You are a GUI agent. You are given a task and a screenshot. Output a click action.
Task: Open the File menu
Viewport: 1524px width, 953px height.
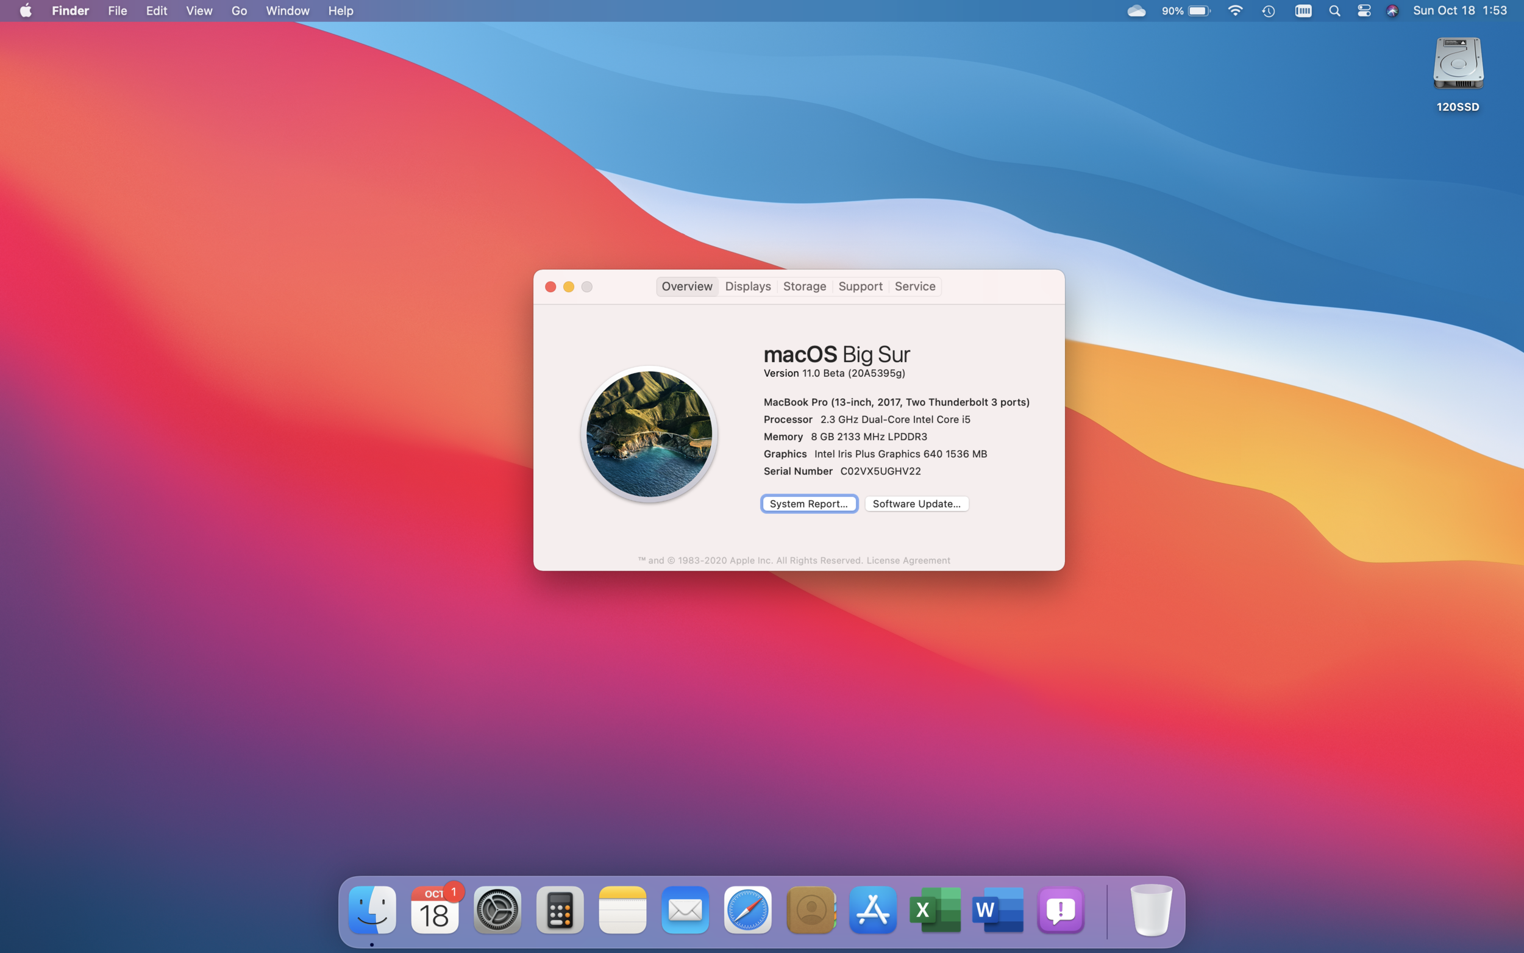(118, 11)
